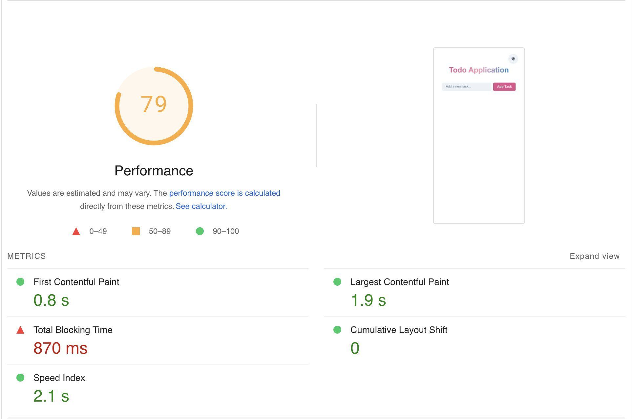Click the 79 performance score gauge
Viewport: 632px width, 419px height.
pos(154,106)
